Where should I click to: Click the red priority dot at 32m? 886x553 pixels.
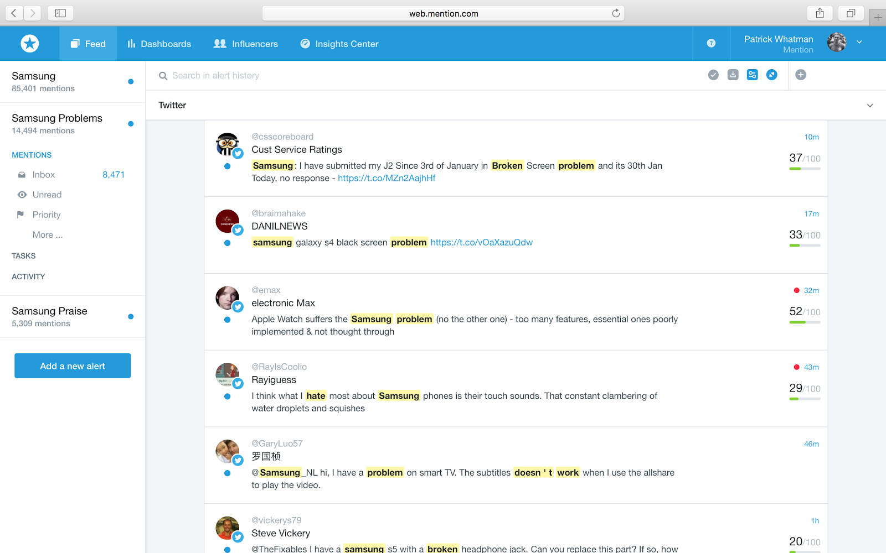(796, 290)
